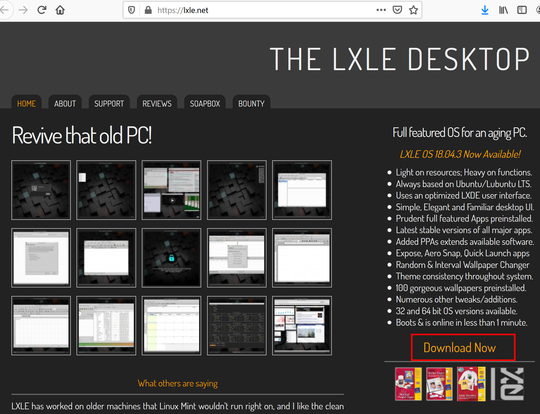The width and height of the screenshot is (540, 414).
Task: Open the thumbnail with small white menu panel
Action: (106, 190)
